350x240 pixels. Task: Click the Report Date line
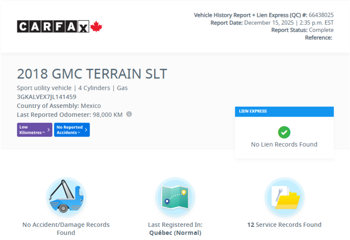(x=272, y=23)
